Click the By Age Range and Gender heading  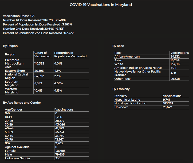coord(22,103)
